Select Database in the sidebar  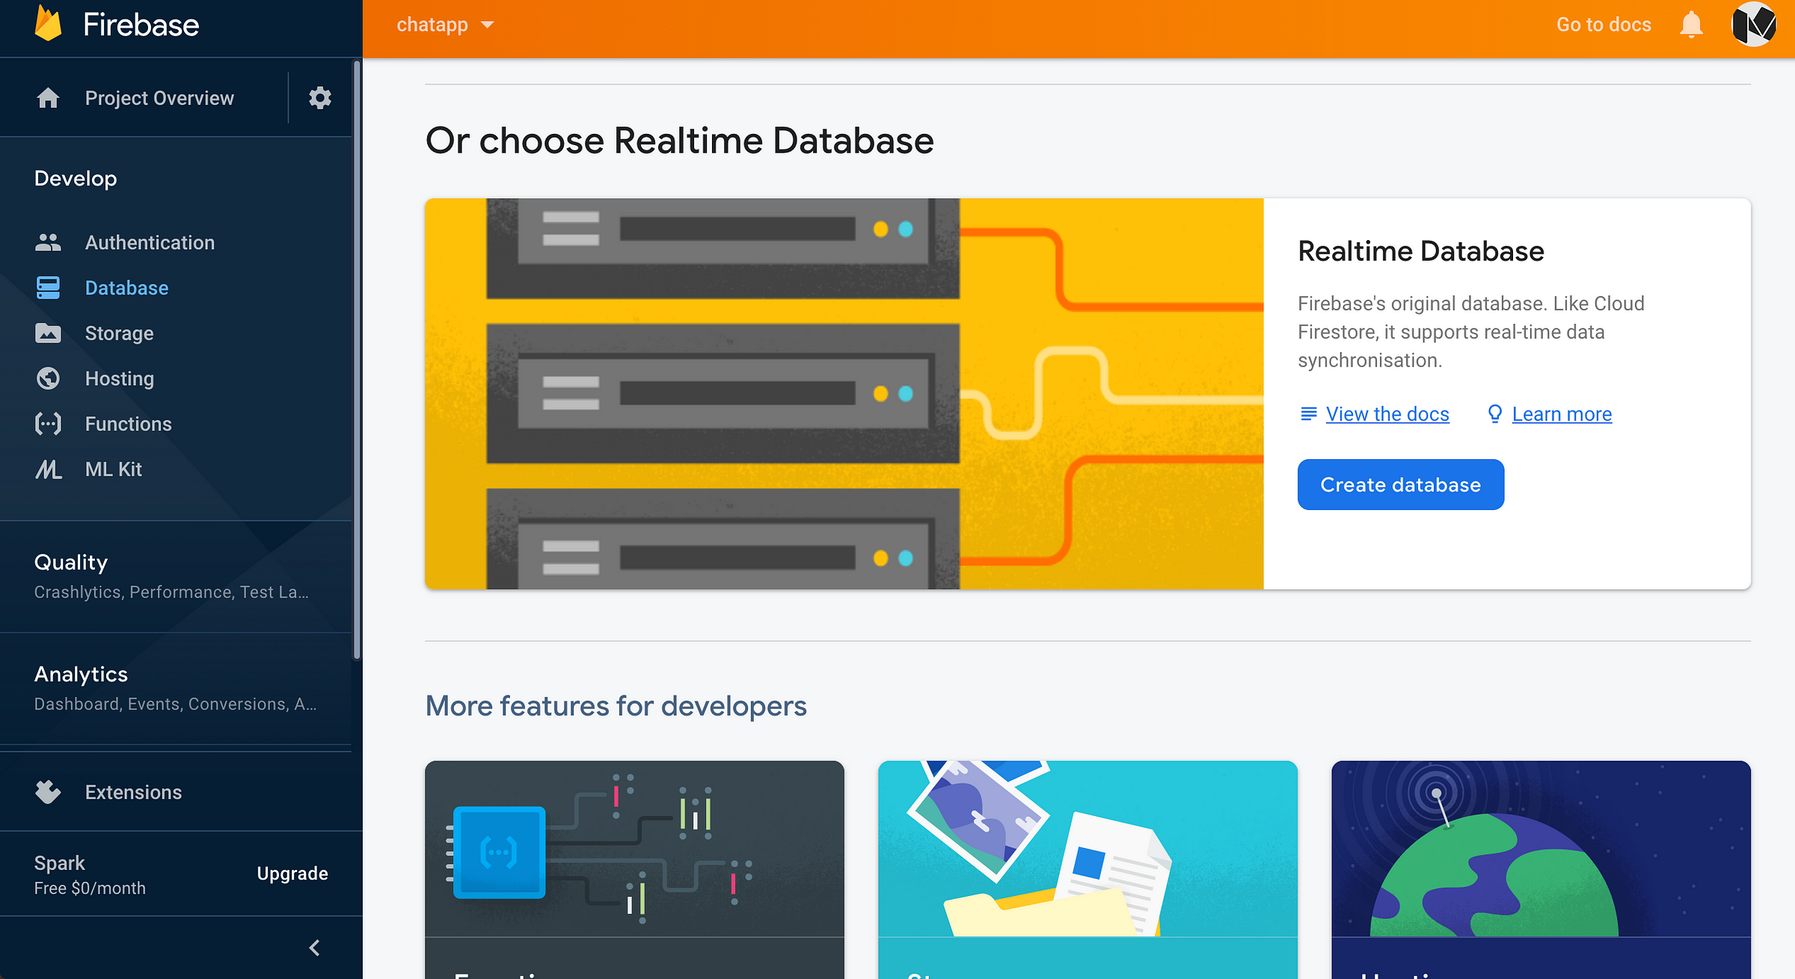(x=126, y=288)
